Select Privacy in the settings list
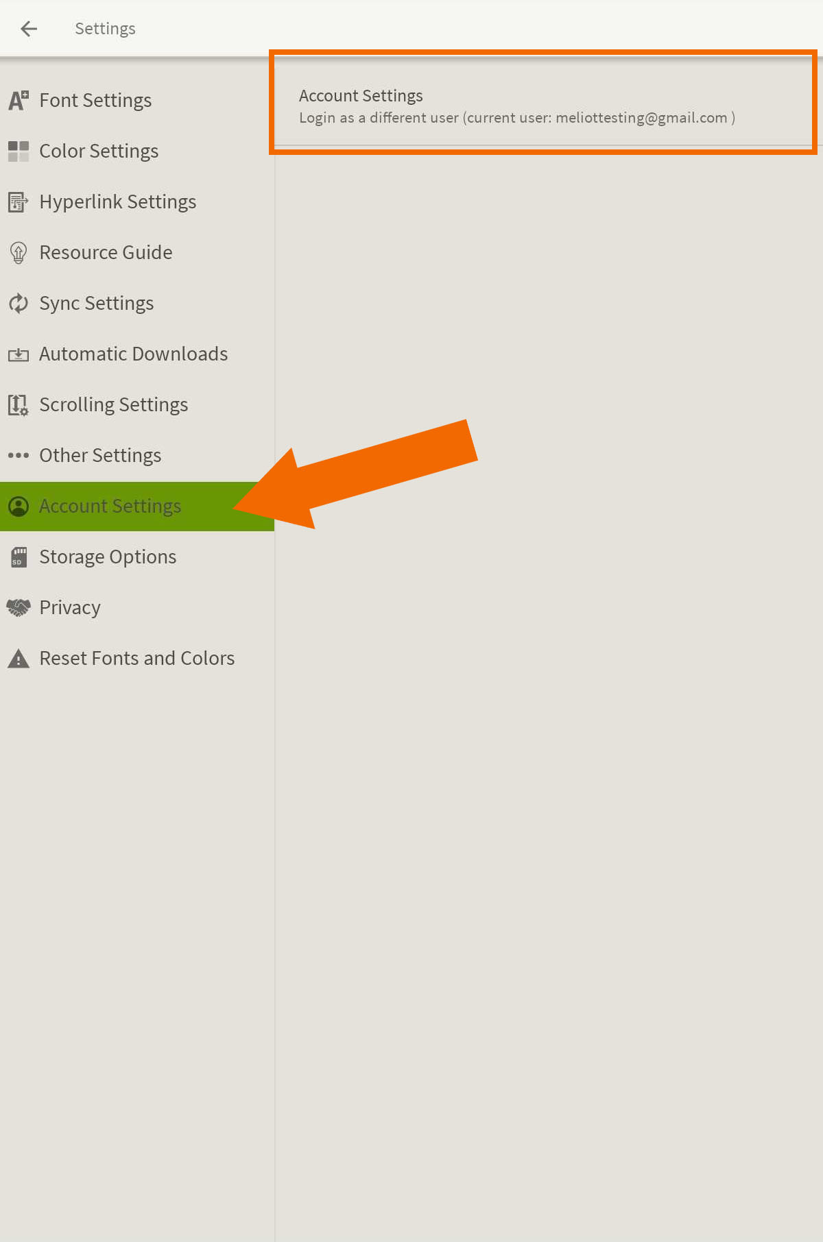The image size is (823, 1242). 70,608
